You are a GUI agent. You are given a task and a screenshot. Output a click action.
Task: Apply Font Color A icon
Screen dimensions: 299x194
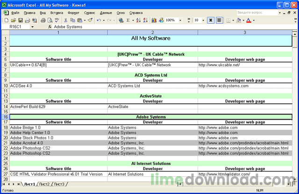[x=249, y=20]
